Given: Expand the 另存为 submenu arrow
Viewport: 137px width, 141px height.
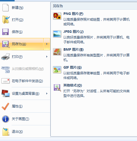Looking at the screenshot, I should [x=47, y=44].
